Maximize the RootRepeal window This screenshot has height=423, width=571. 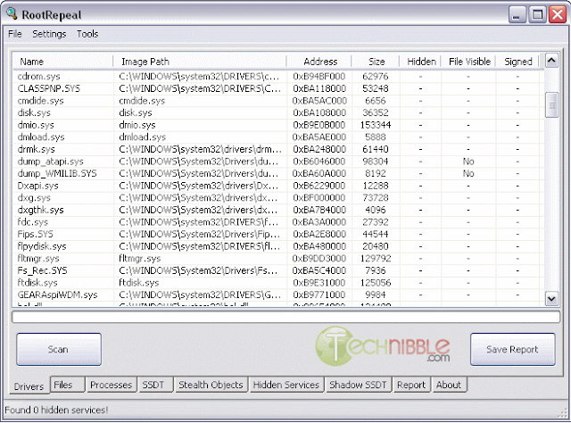point(537,14)
